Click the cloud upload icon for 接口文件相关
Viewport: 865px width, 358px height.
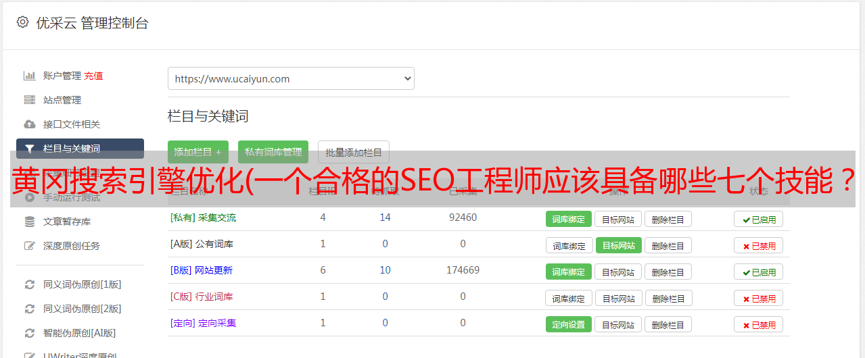coord(29,124)
